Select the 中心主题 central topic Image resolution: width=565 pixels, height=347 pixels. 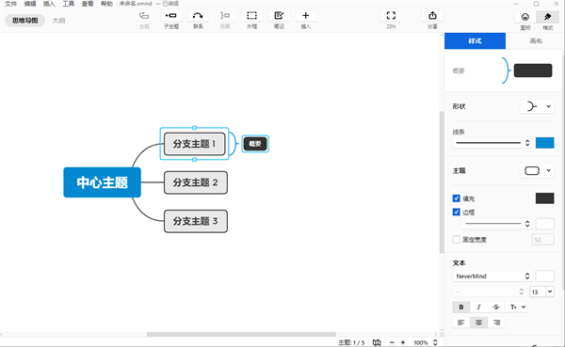pos(102,182)
